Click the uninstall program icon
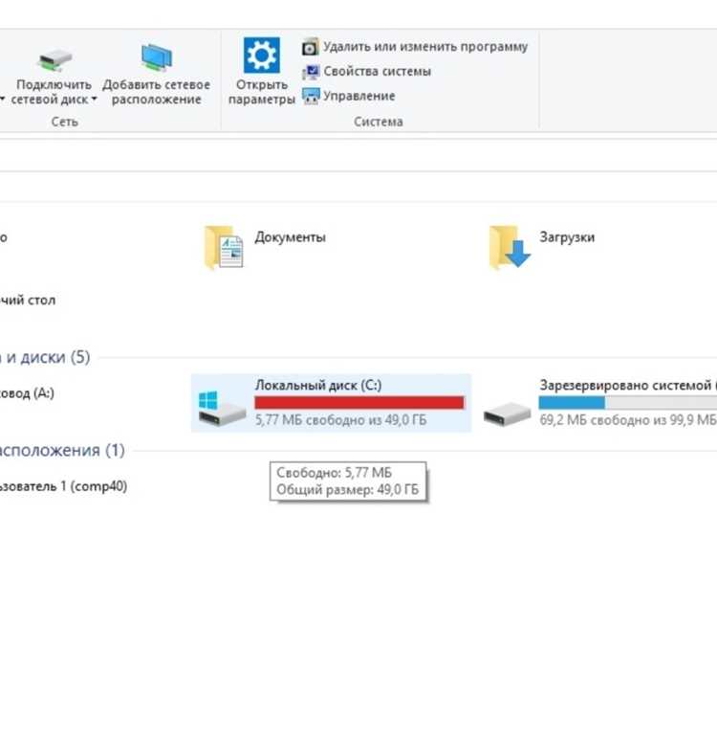Screen dimensions: 717x737 click(x=311, y=47)
